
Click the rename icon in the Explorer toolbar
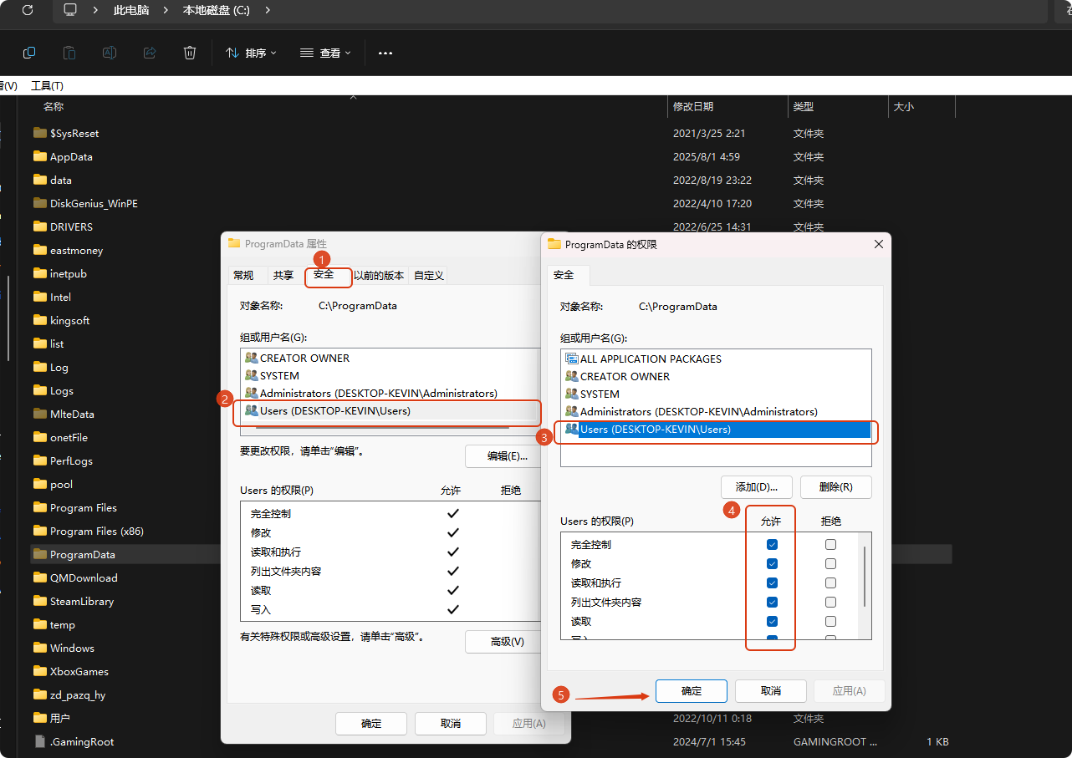click(110, 53)
